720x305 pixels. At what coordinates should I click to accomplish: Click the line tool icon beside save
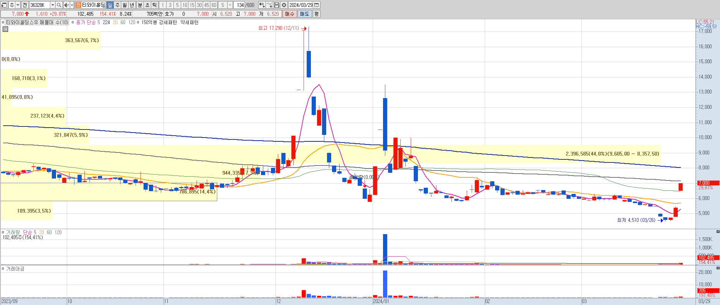[x=269, y=5]
